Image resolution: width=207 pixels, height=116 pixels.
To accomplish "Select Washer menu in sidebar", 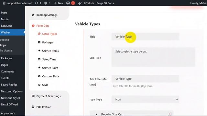I will click(12, 32).
